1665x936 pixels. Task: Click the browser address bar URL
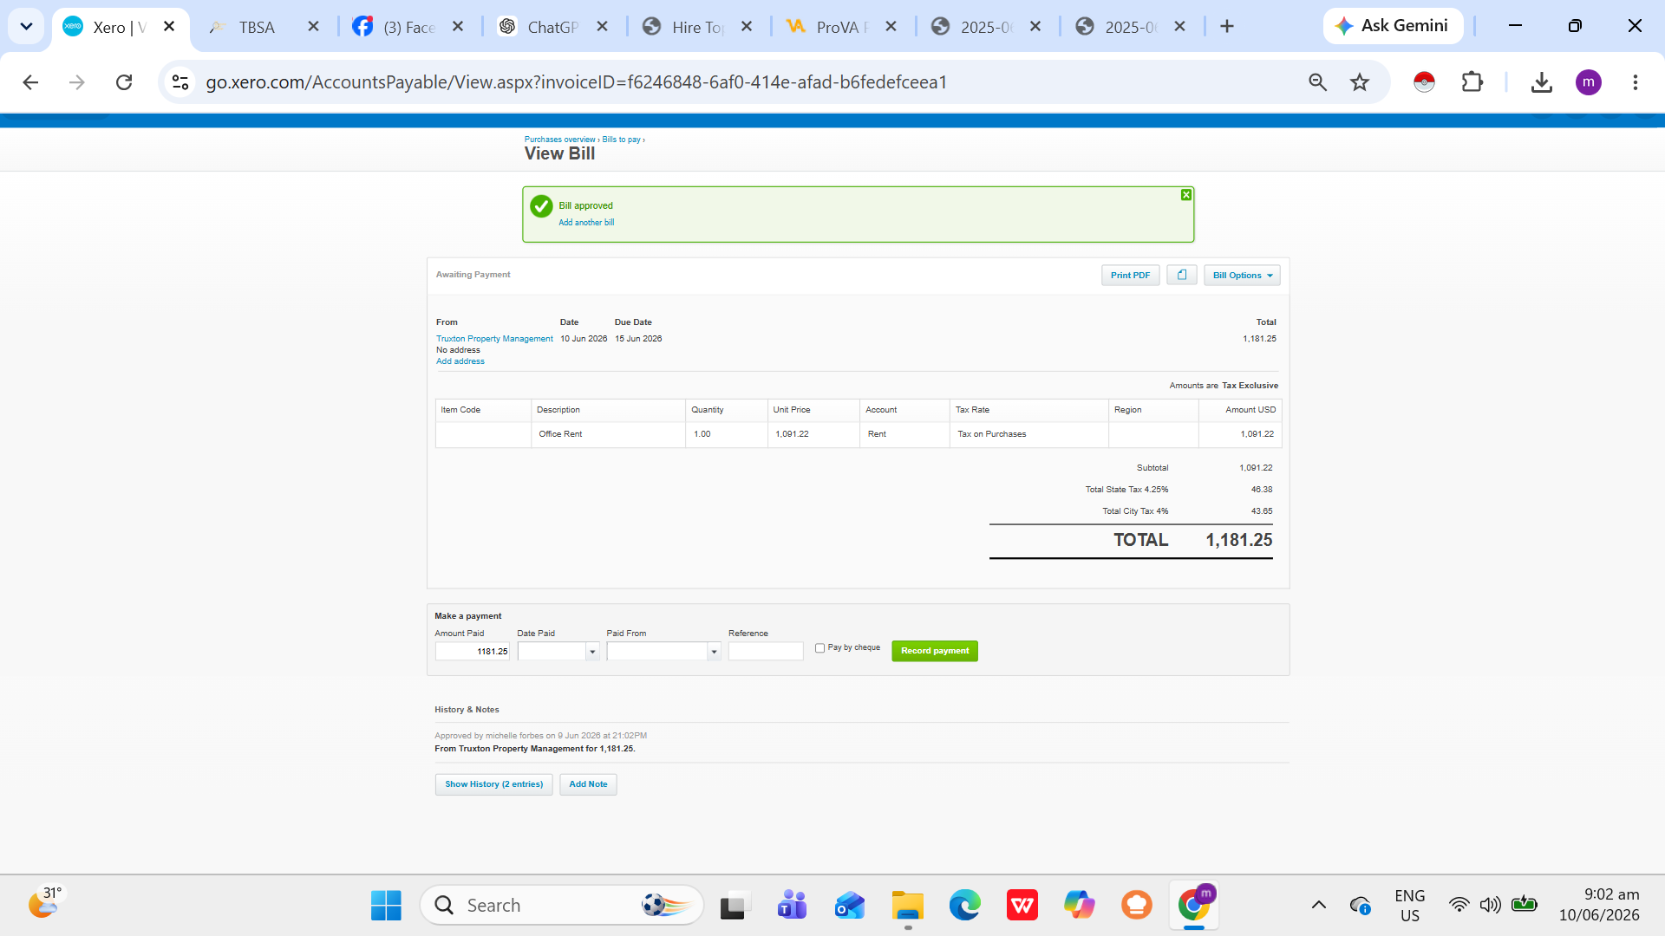pos(576,82)
